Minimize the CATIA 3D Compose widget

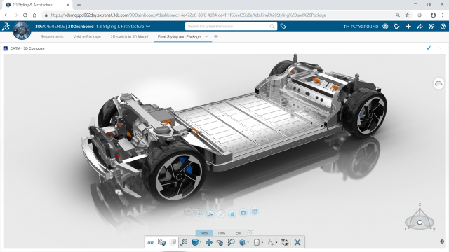click(417, 48)
